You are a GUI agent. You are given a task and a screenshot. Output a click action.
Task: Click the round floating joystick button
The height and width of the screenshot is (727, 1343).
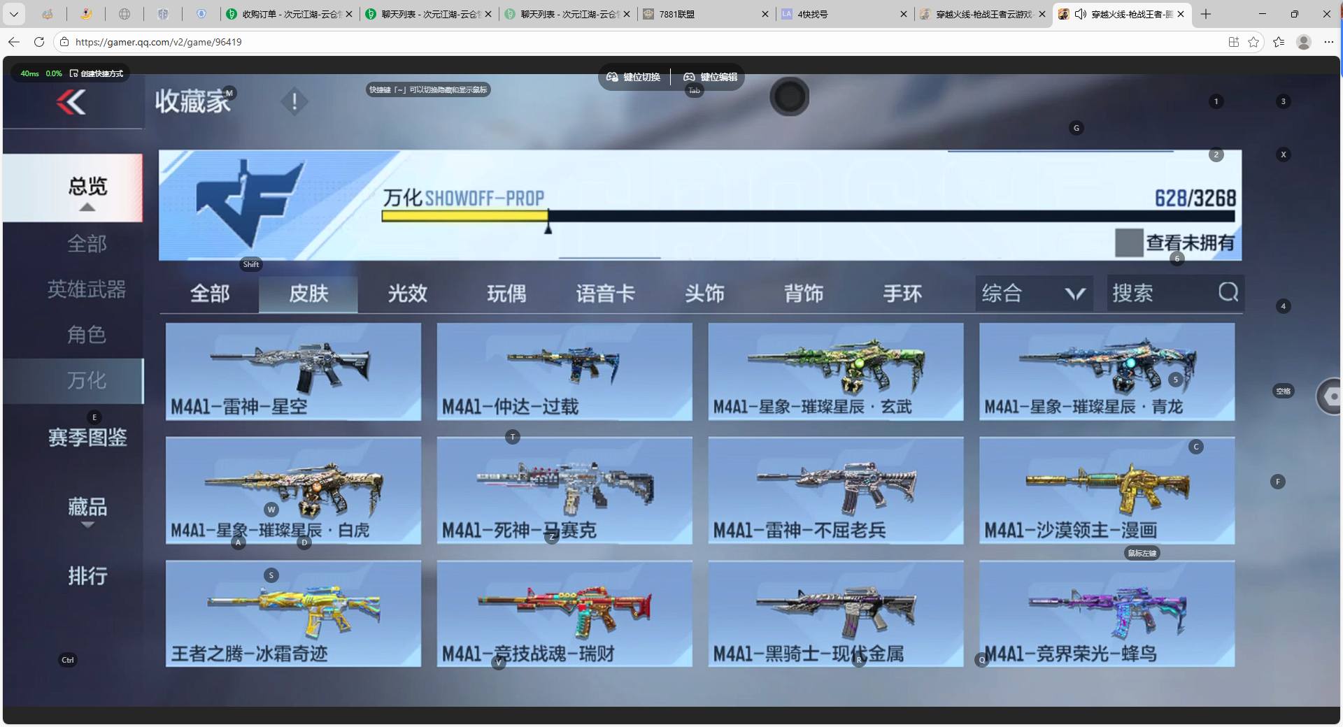789,96
